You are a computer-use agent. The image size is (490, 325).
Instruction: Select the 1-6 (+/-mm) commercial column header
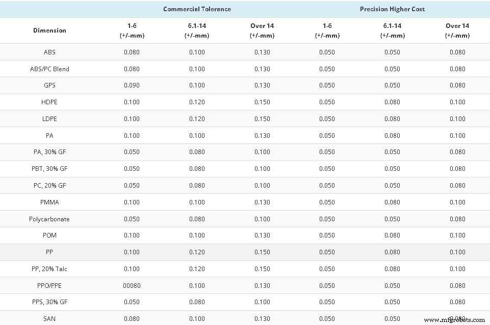[132, 30]
